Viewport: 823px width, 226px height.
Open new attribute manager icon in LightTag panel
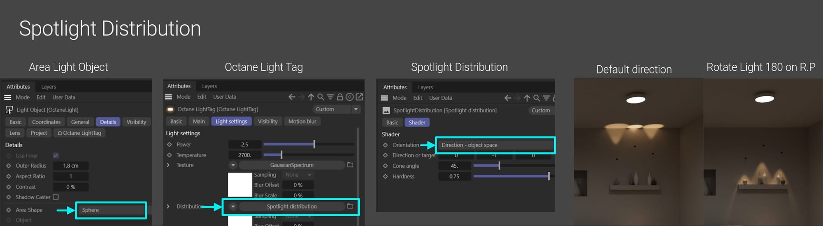359,97
